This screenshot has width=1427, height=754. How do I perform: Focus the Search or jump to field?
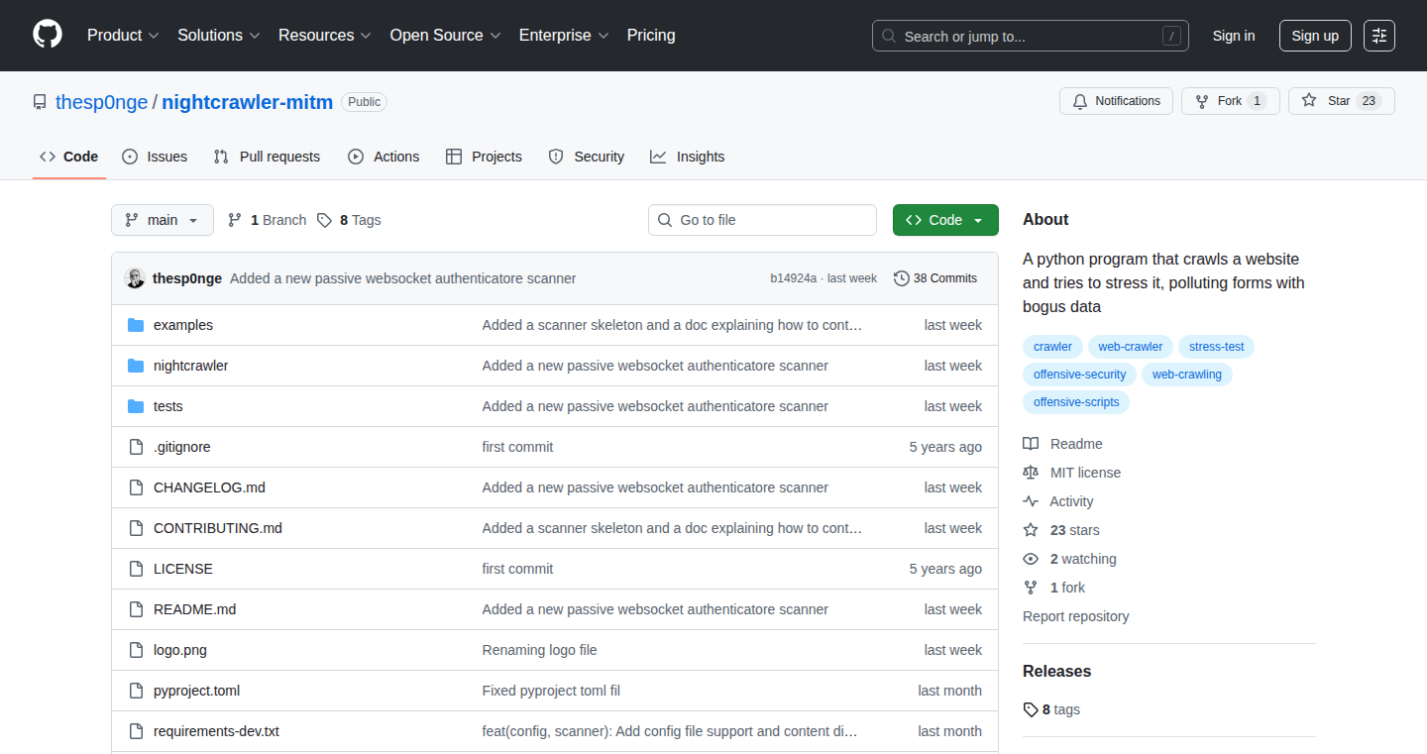[x=1031, y=36]
